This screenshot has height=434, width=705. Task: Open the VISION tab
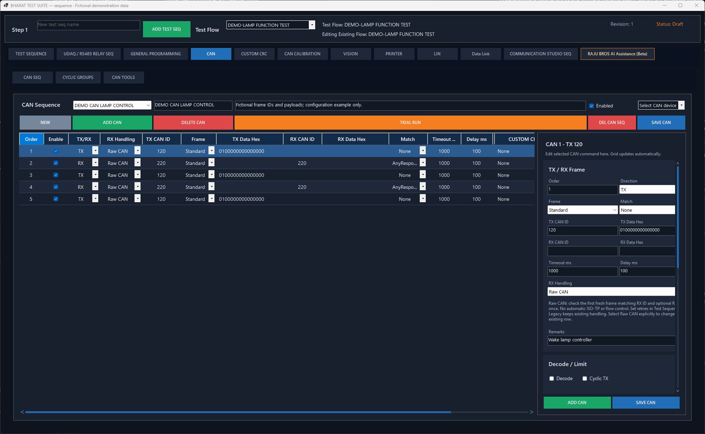click(350, 54)
